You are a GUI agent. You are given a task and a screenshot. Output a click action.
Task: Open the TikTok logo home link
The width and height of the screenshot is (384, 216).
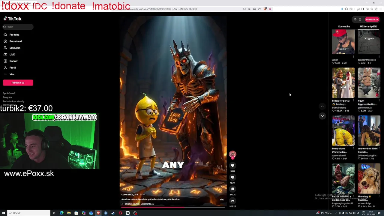tap(12, 19)
